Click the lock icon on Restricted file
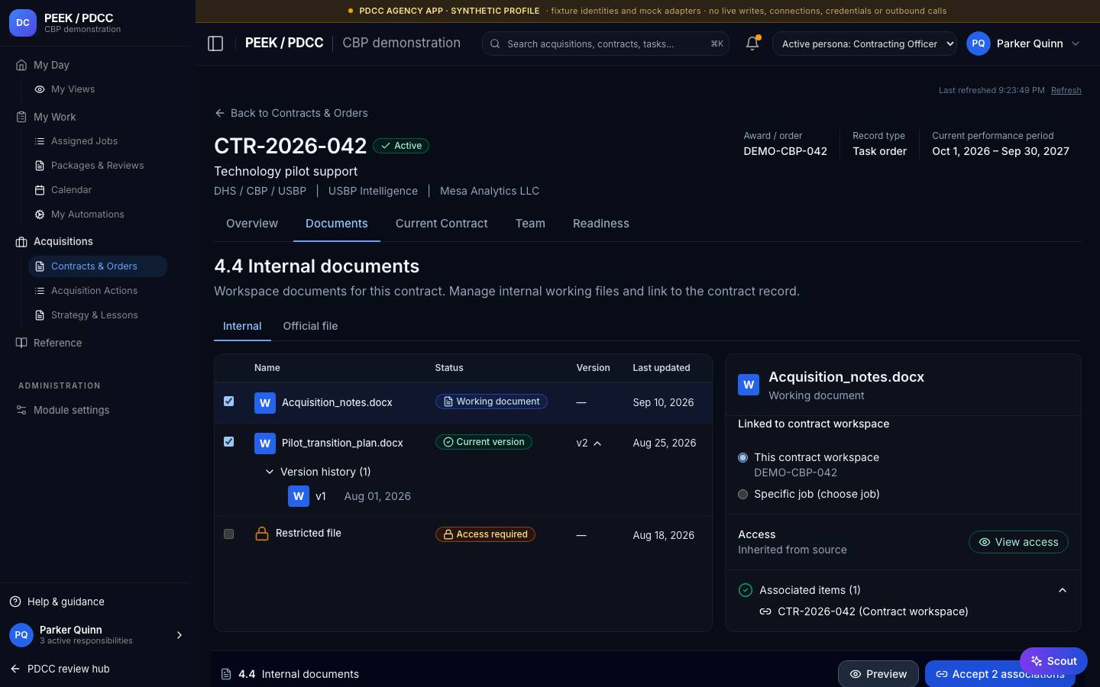The height and width of the screenshot is (687, 1100). 261,534
